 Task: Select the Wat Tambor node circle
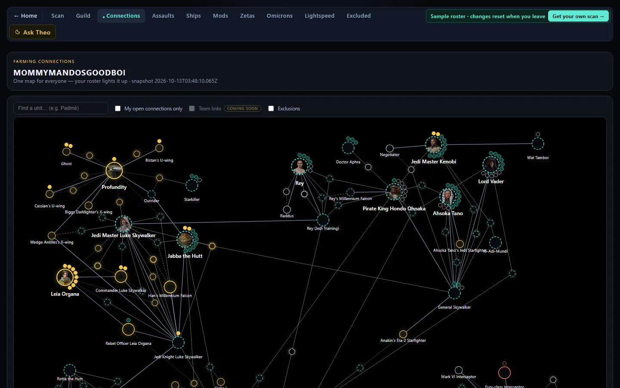coord(538,144)
